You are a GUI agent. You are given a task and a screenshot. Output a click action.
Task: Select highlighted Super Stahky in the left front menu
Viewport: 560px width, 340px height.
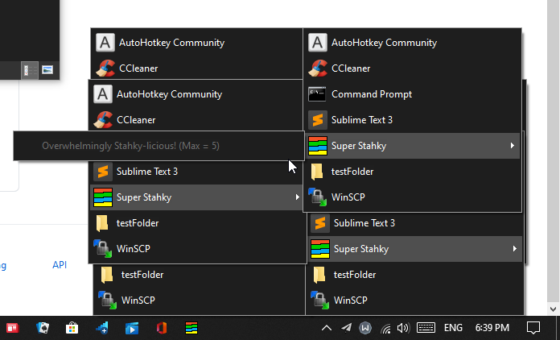(196, 197)
